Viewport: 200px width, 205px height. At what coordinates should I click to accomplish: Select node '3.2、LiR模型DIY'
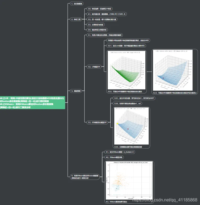[x=94, y=67]
